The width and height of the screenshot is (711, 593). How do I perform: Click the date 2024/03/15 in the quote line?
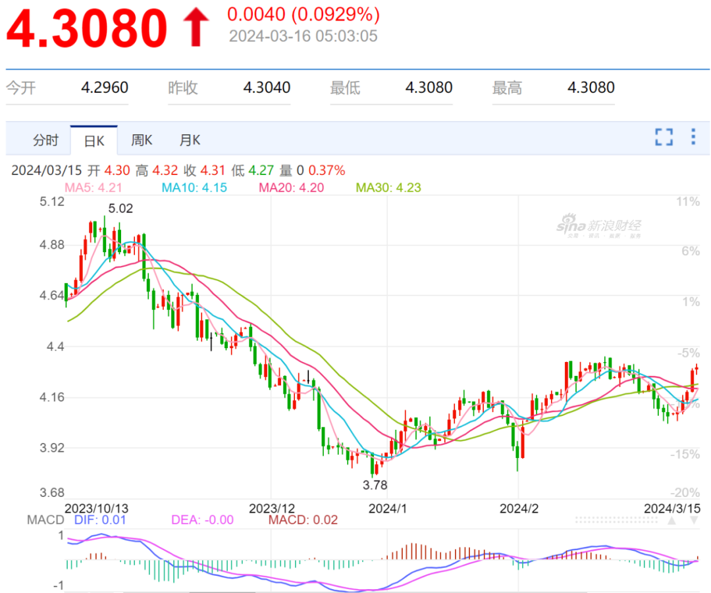pos(47,170)
